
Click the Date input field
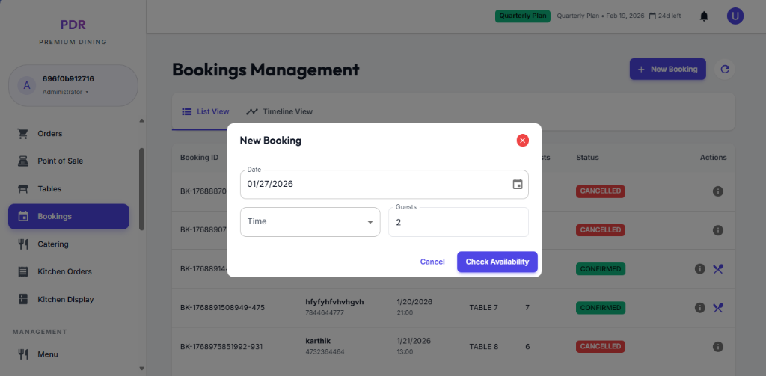pyautogui.click(x=374, y=184)
